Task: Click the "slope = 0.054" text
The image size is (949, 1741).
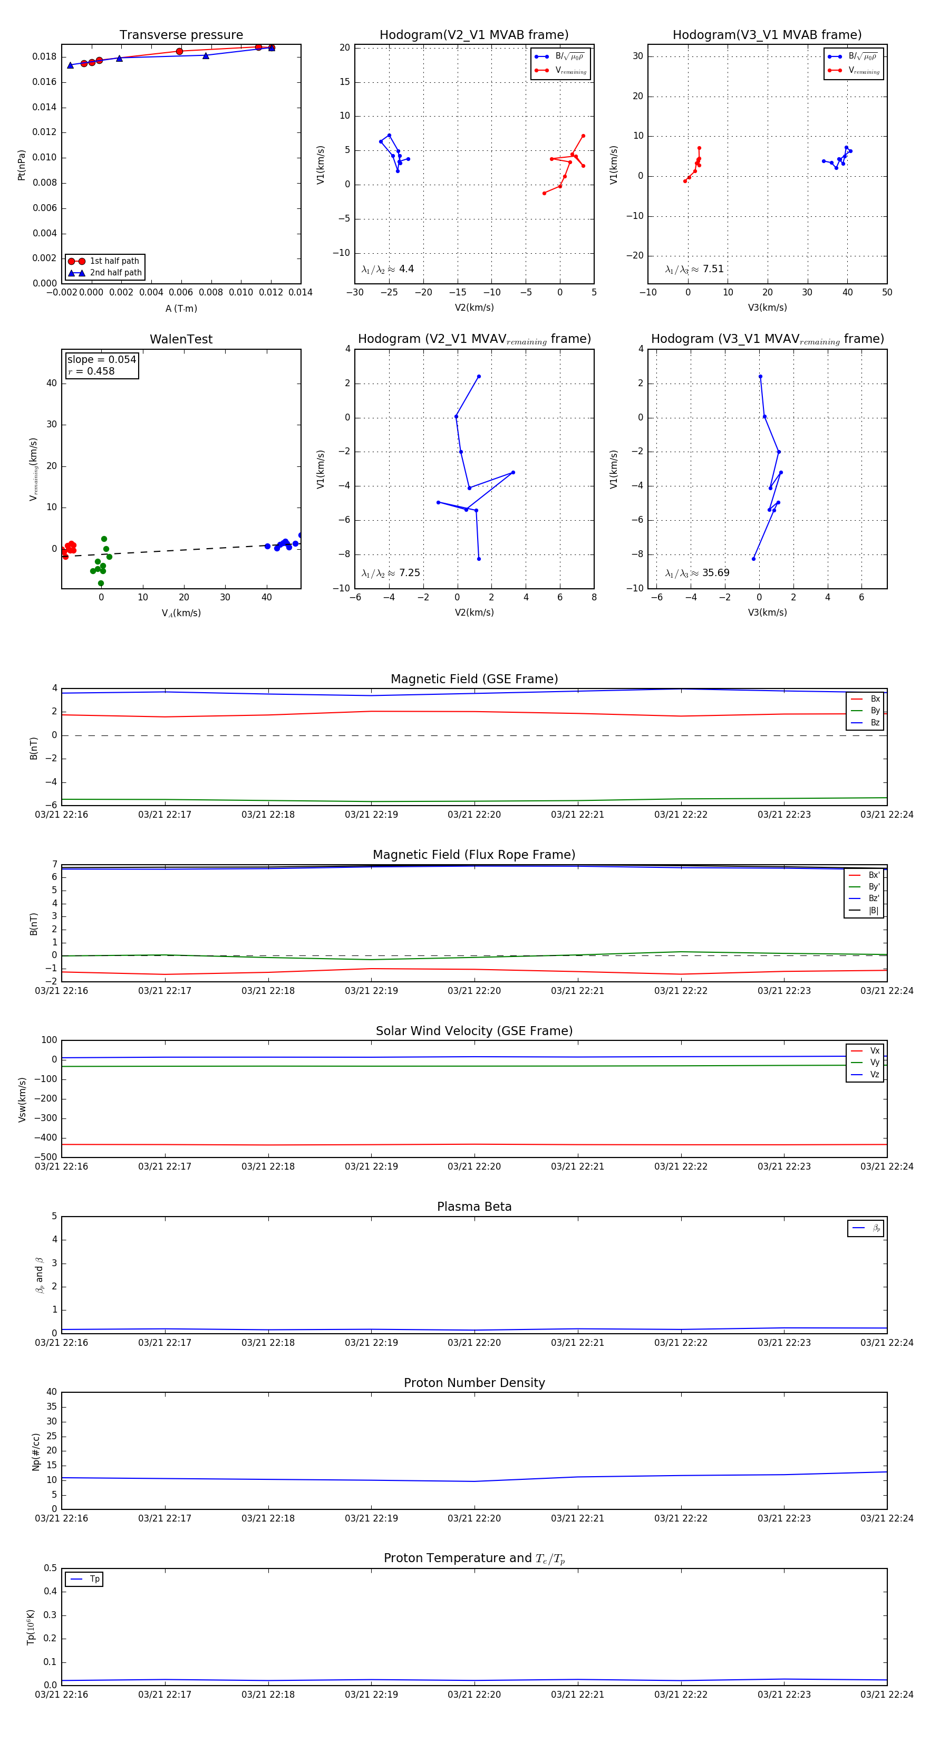Action: click(x=101, y=360)
